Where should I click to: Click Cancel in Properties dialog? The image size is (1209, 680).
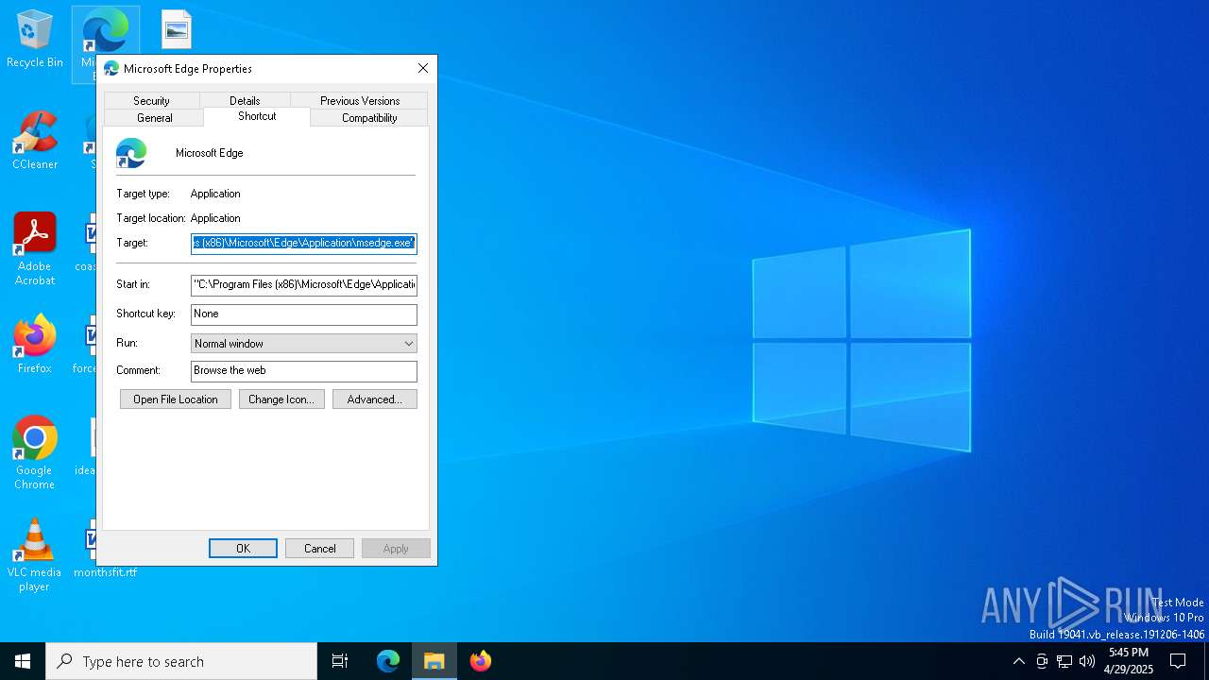(319, 549)
